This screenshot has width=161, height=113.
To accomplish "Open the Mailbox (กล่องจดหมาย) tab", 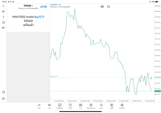I will pyautogui.click(x=91, y=106).
